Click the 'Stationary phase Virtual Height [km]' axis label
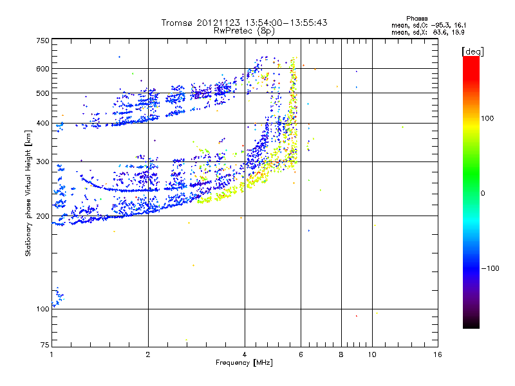 pos(28,193)
